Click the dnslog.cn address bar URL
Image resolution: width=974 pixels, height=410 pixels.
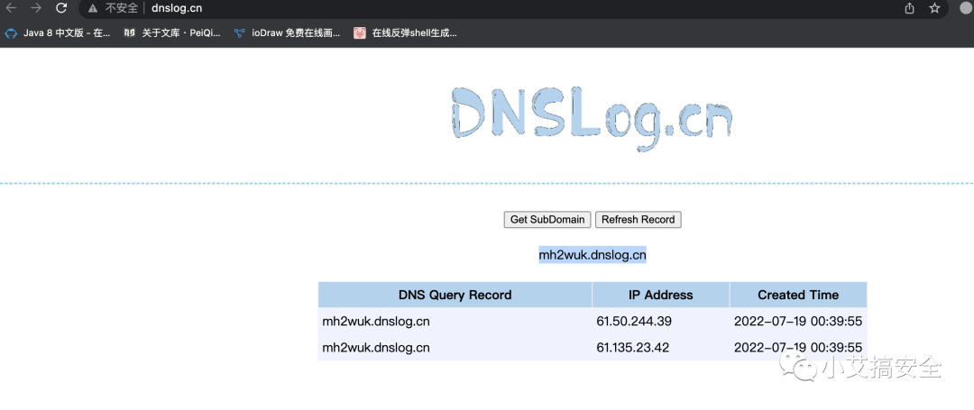[x=177, y=9]
